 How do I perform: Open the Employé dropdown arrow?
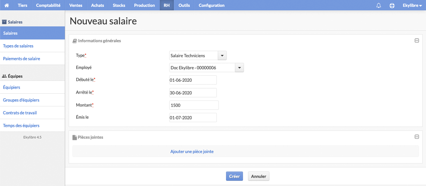pyautogui.click(x=239, y=68)
